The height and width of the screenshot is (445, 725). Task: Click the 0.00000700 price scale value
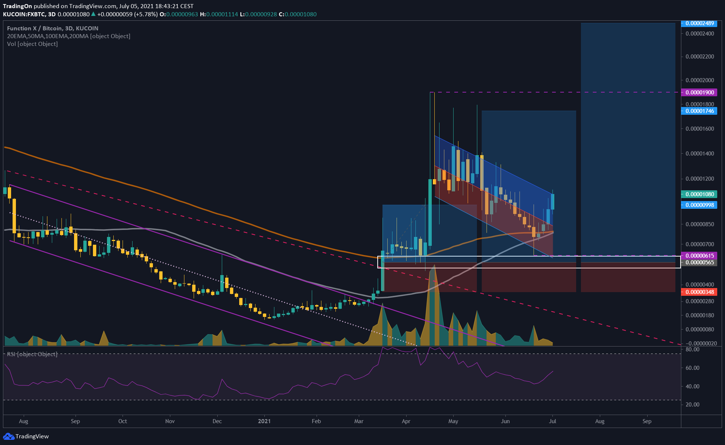tap(699, 244)
